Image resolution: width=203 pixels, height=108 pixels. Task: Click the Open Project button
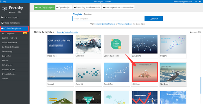[x=64, y=7]
